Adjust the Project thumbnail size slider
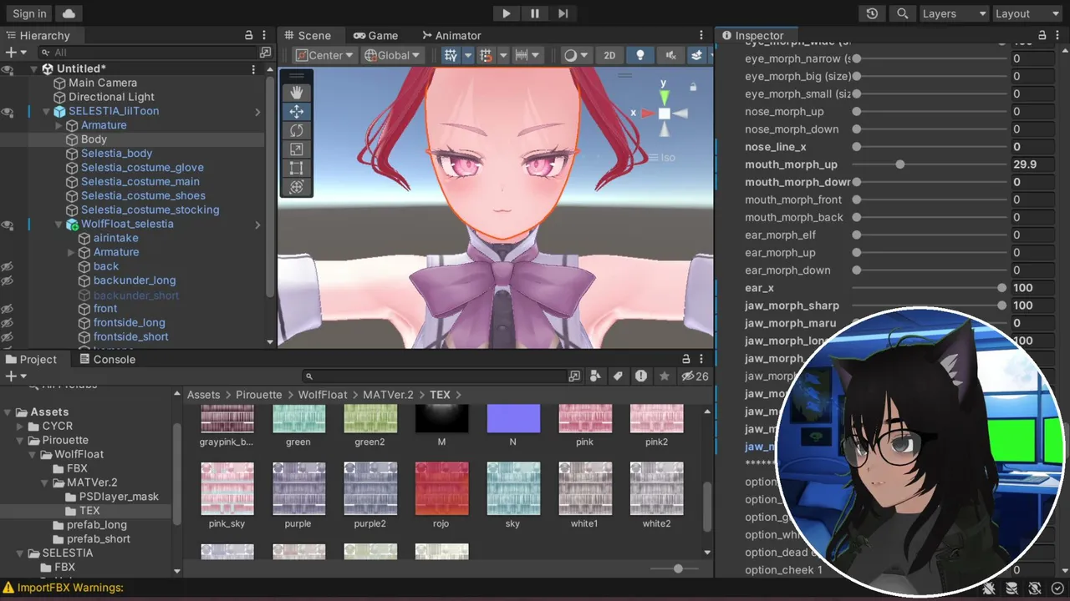Screen dimensions: 1070x601 pos(678,568)
